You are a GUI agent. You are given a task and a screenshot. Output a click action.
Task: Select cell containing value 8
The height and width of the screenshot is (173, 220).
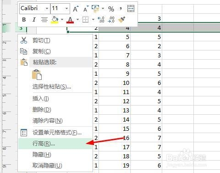coord(115,64)
